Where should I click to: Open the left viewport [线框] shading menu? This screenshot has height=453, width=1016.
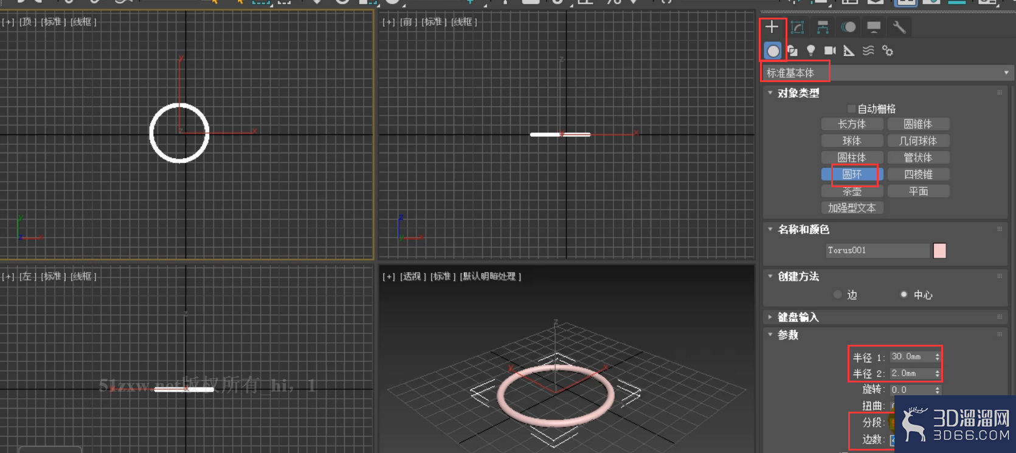pyautogui.click(x=84, y=277)
